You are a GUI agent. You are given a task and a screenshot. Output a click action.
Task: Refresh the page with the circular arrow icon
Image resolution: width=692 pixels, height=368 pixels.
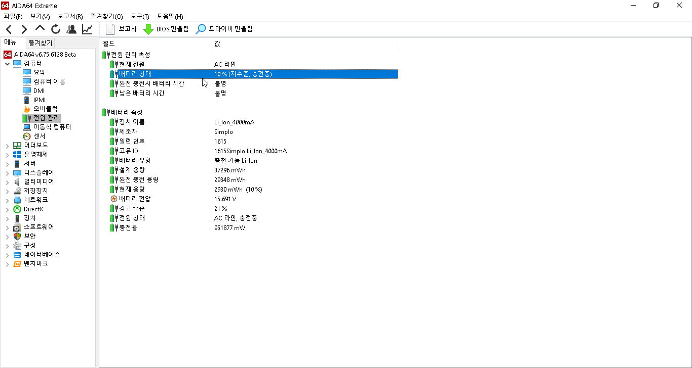[56, 29]
